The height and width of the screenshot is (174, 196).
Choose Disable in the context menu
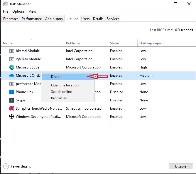(x=68, y=77)
